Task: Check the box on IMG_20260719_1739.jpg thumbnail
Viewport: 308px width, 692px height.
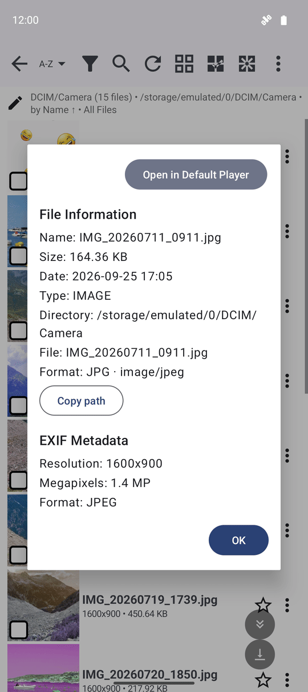Action: pos(19,630)
